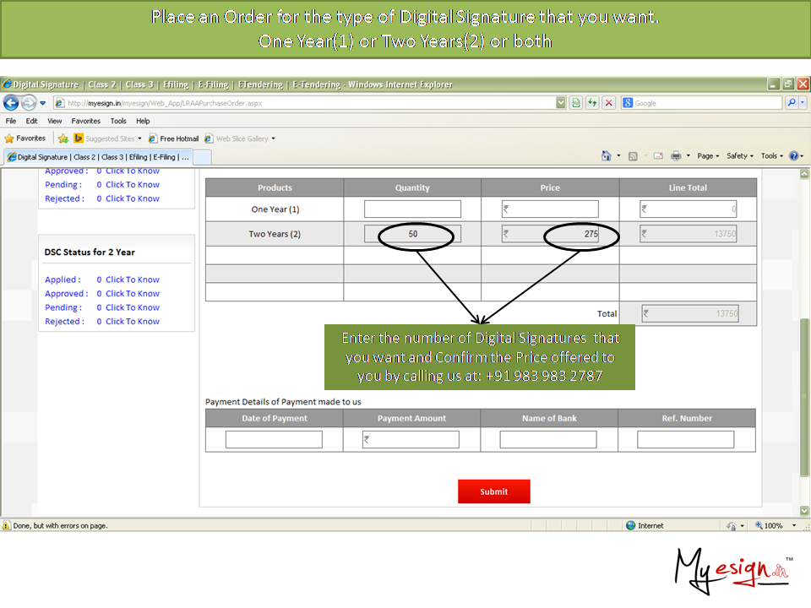
Task: Select the Digital Signature browser tab
Action: tap(97, 157)
